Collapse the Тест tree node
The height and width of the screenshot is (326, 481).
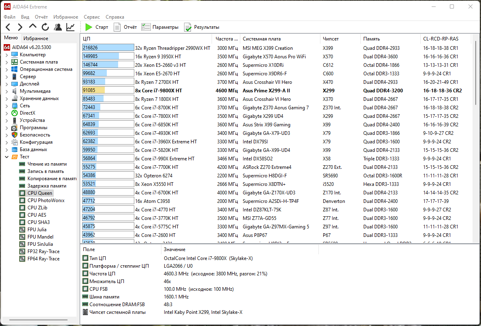click(7, 157)
